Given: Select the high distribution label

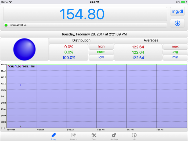Looking at the screenshot, I should coord(101,46).
